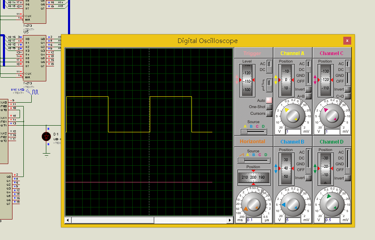Click Channel B volts field showing 5
The width and height of the screenshot is (375, 240).
tap(293, 220)
